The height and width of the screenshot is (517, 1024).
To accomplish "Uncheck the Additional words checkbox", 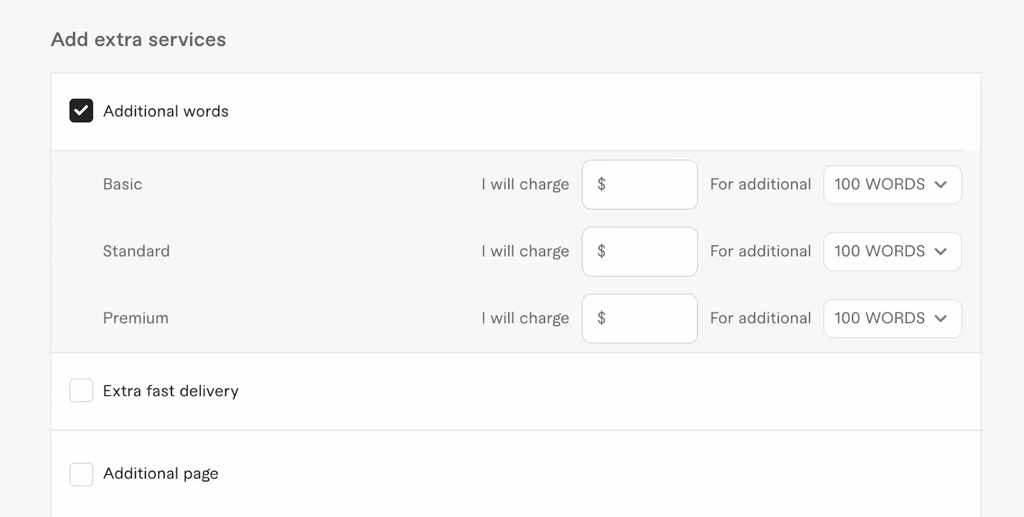I will tap(81, 111).
